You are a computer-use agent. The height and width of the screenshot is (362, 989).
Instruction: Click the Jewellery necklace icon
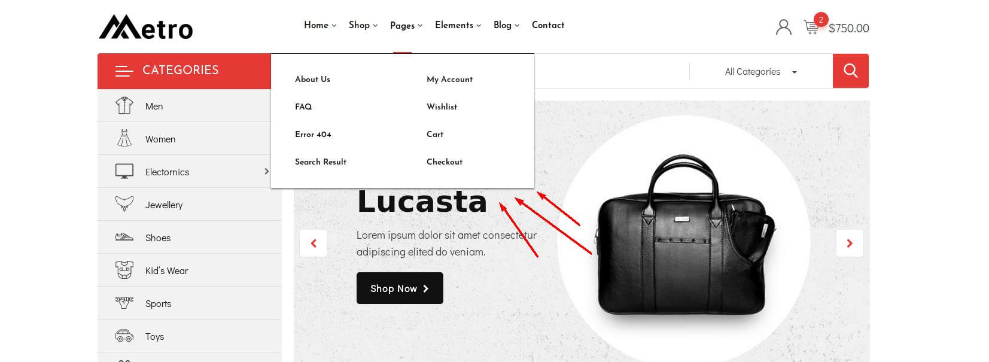coord(124,204)
